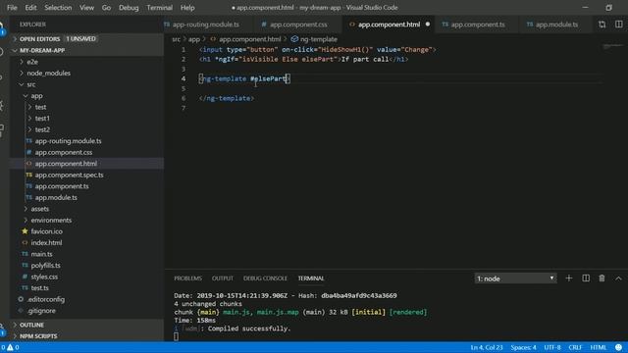Expand the test2 folder
Screen dimensions: 628x353
pos(86,129)
